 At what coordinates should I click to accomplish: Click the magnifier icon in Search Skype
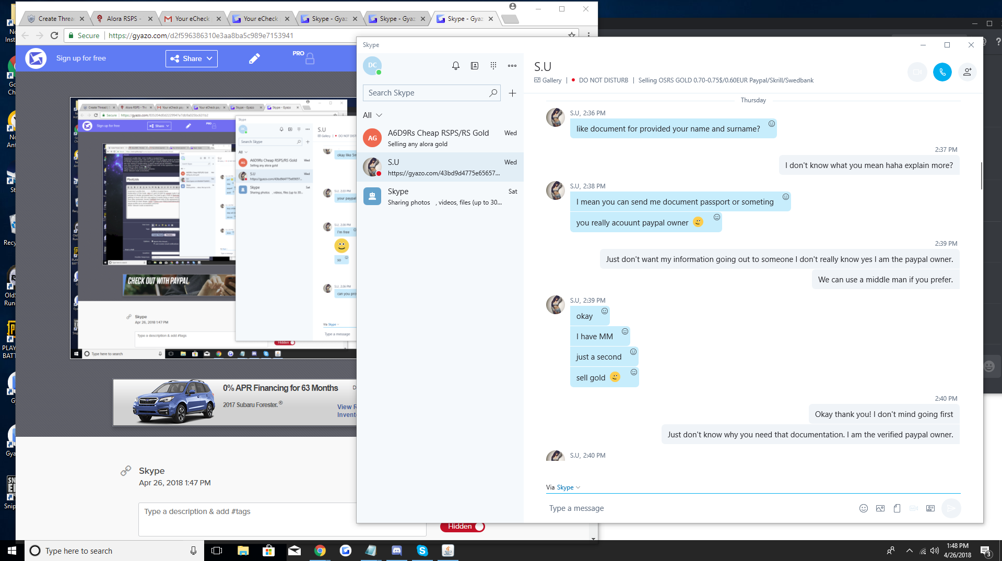click(493, 93)
